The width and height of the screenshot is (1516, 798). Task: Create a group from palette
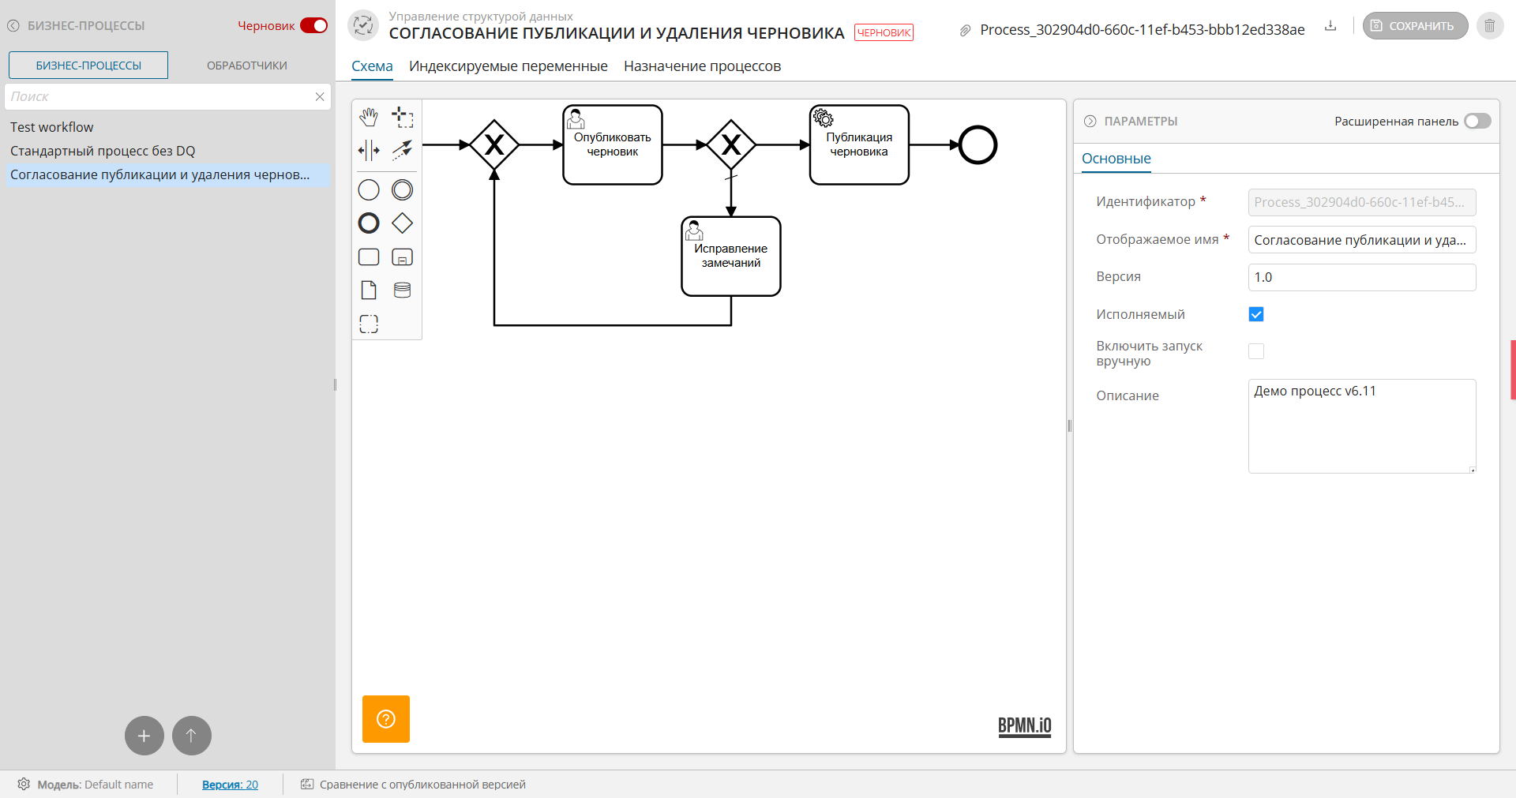point(369,324)
